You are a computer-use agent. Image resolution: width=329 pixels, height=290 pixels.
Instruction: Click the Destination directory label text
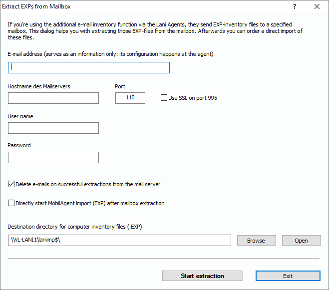coord(75,228)
